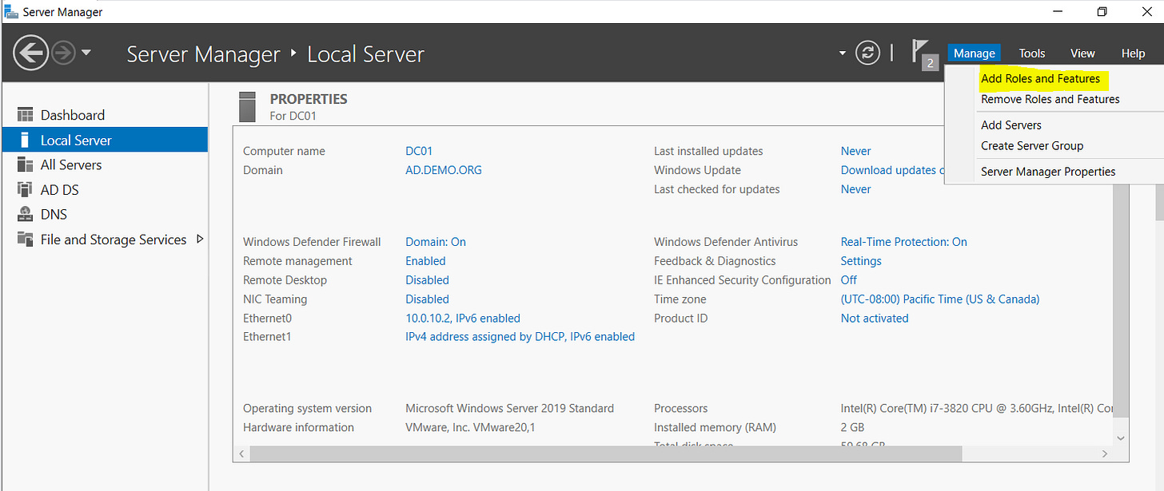The width and height of the screenshot is (1164, 491).
Task: Click the AD.DEMO.ORG domain link
Action: pos(444,170)
